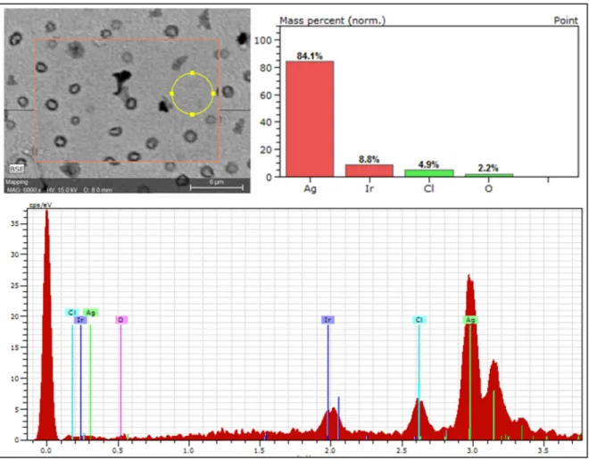Click the 8.8% value above Ir bar
Screen dimensions: 589x460
[x=369, y=159]
